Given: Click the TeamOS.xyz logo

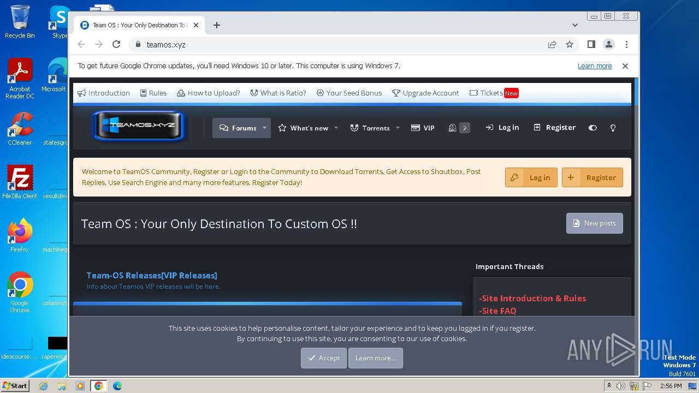Looking at the screenshot, I should click(139, 126).
